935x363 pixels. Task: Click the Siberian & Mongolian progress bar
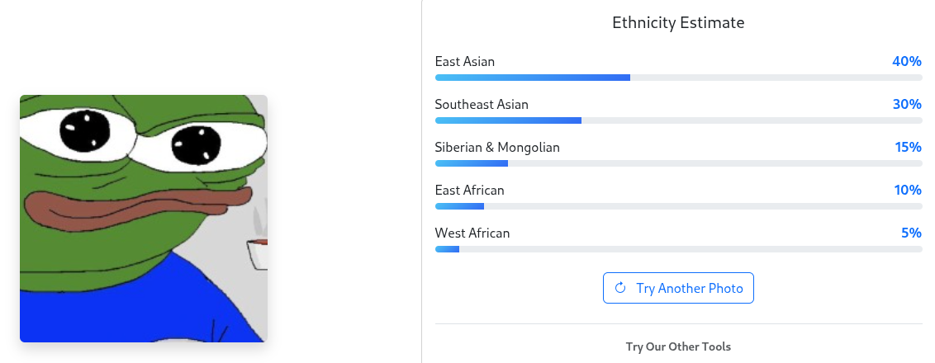coord(678,163)
